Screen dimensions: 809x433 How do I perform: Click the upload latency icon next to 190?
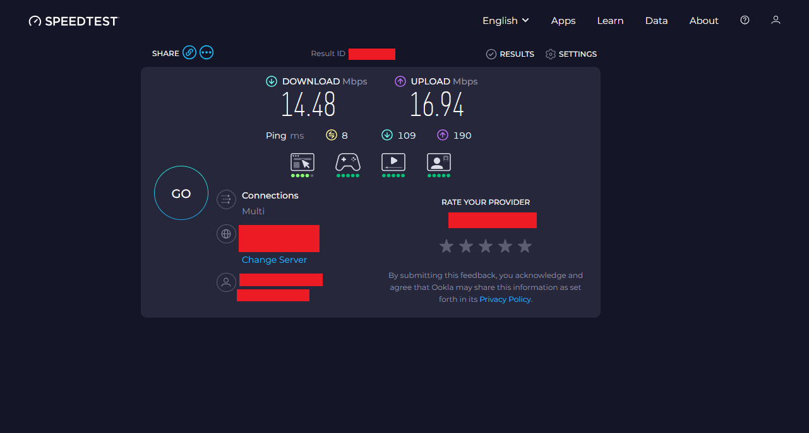pyautogui.click(x=443, y=135)
